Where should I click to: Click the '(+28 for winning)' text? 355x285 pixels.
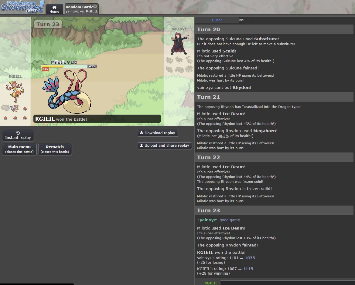click(213, 273)
